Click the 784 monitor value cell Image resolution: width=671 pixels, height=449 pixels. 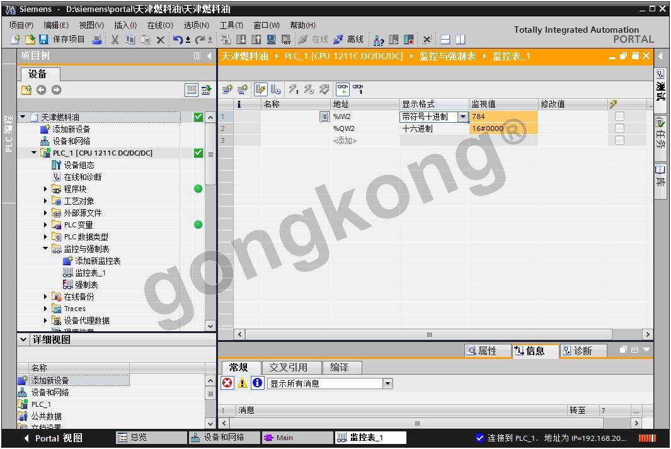503,117
